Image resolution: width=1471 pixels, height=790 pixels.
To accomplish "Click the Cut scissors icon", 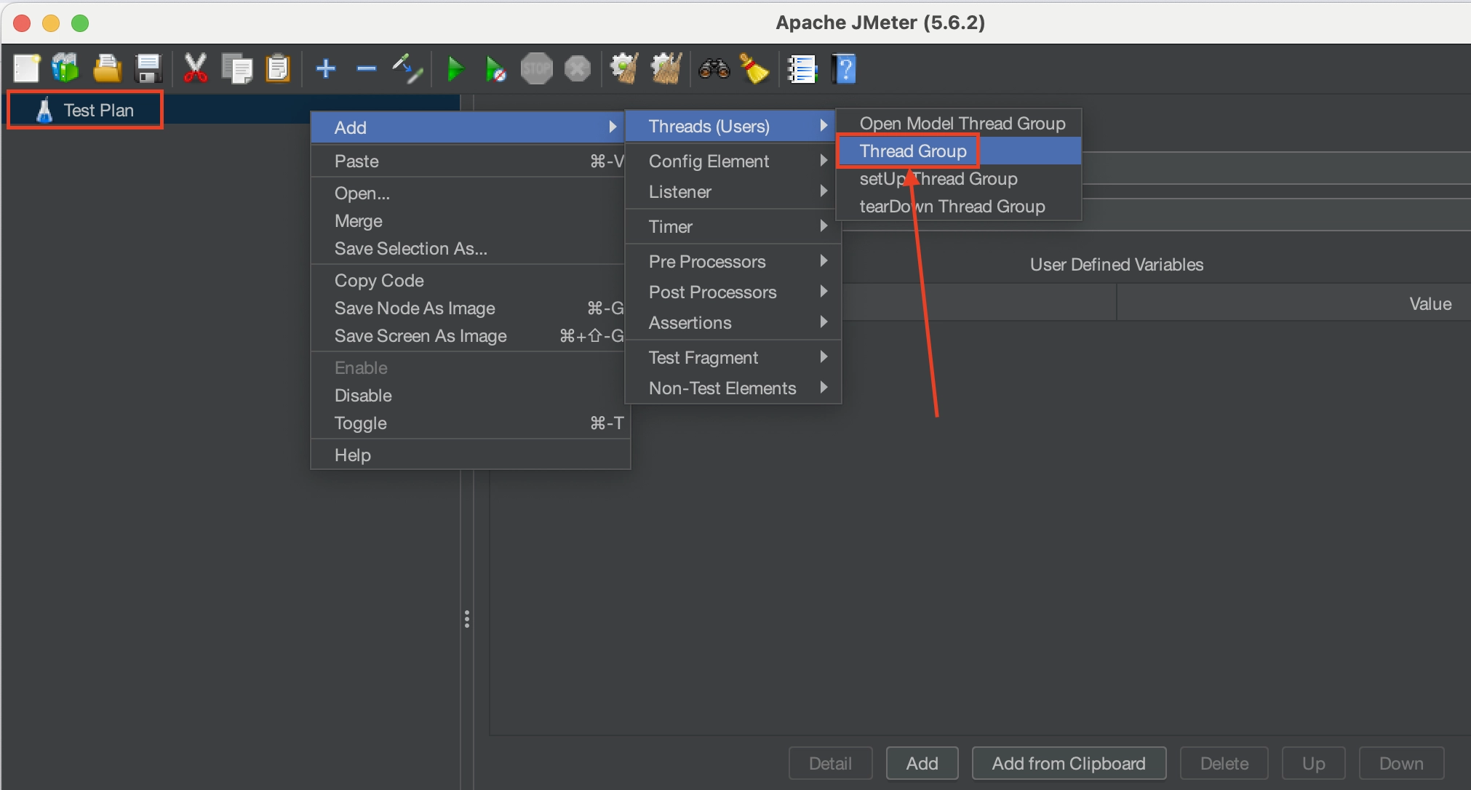I will 195,69.
